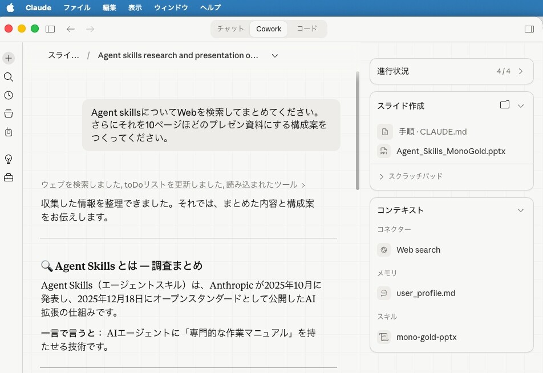Open the ウィンドウ menu
The height and width of the screenshot is (373, 543).
point(171,7)
